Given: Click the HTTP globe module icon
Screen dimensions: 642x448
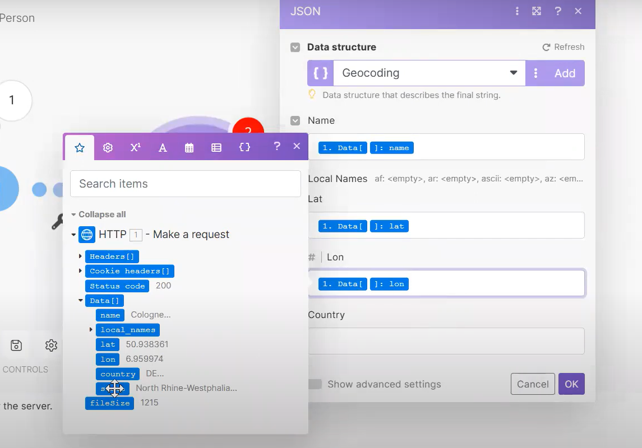Looking at the screenshot, I should [x=87, y=235].
